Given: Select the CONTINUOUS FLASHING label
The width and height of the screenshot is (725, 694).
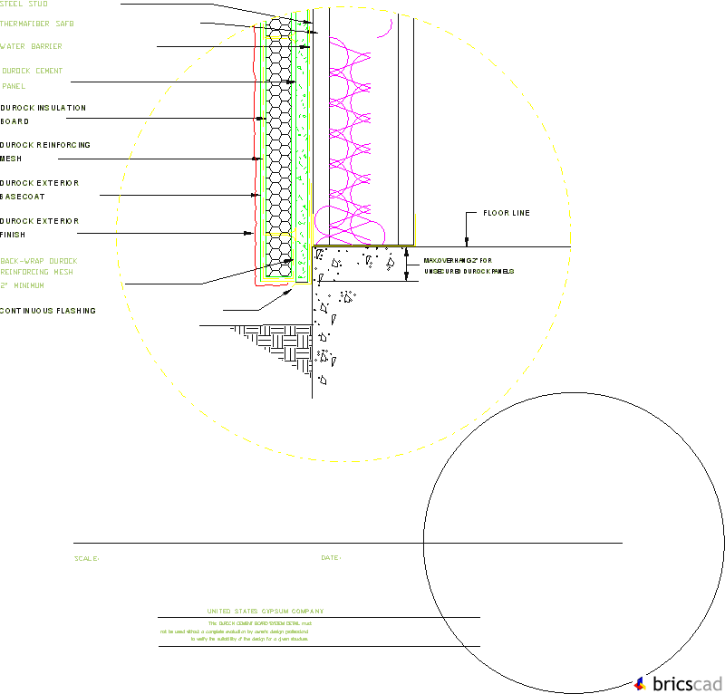Looking at the screenshot, I should coord(48,311).
